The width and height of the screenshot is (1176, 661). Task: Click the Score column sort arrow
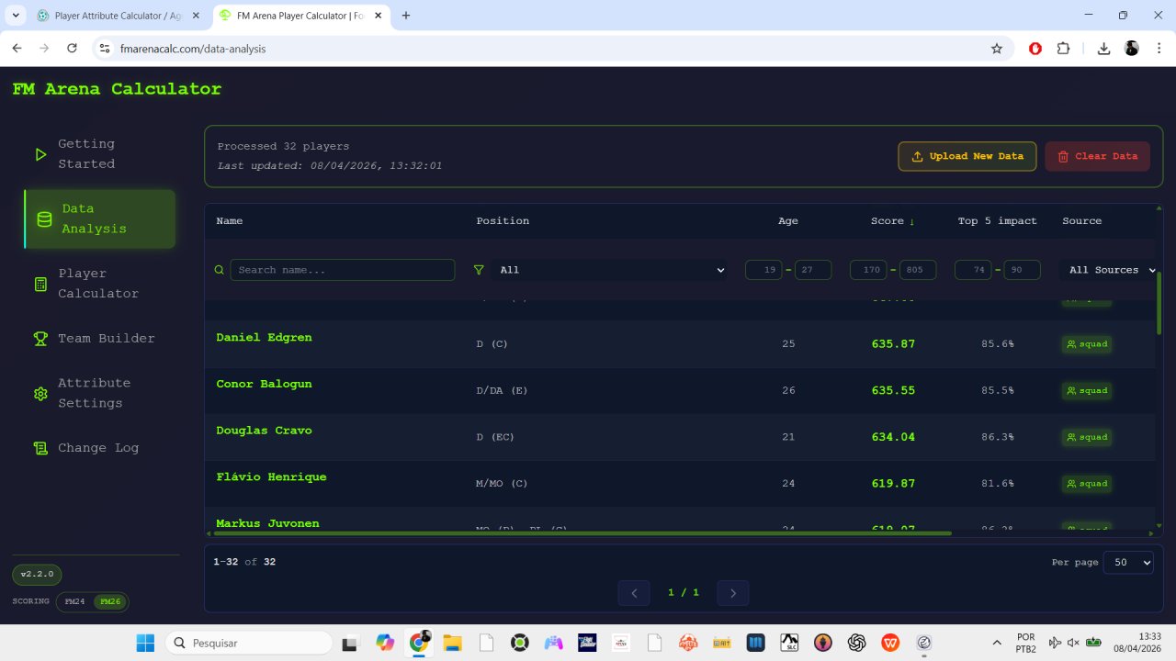pos(912,221)
